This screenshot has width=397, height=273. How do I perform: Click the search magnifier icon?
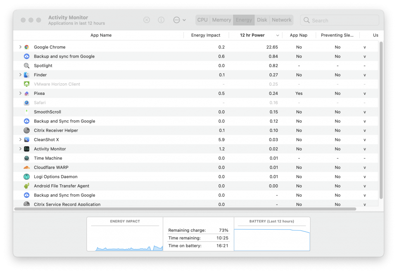click(x=306, y=20)
